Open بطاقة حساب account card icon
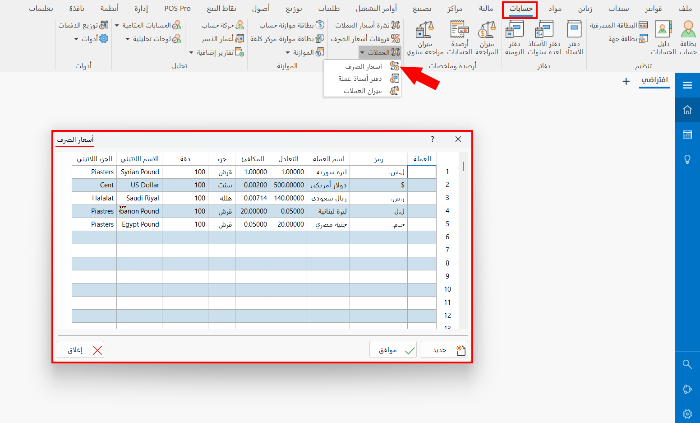The image size is (700, 423). pos(688,38)
